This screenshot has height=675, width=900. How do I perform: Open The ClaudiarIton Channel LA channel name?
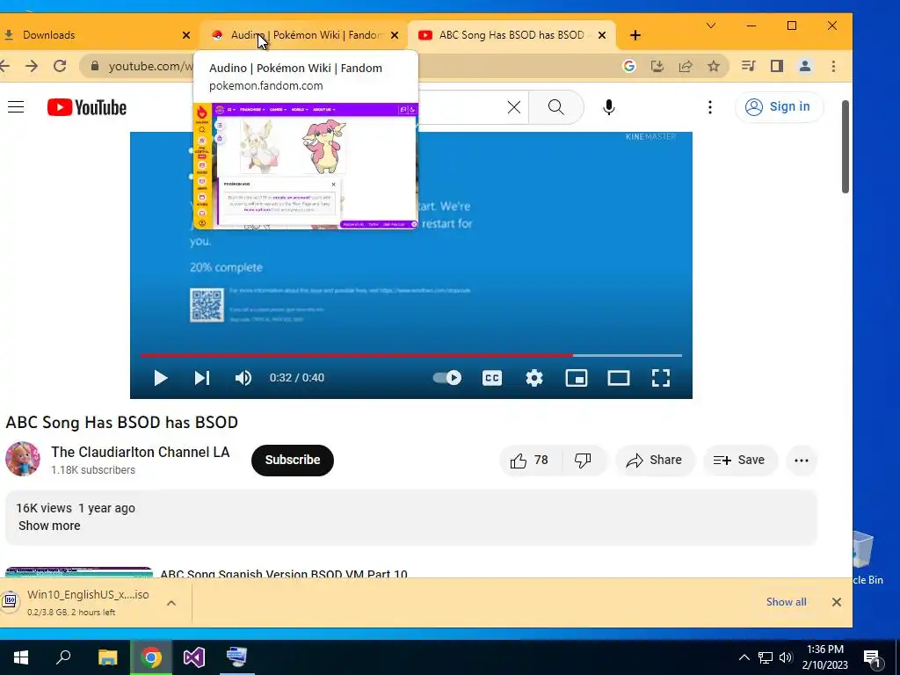pos(141,453)
